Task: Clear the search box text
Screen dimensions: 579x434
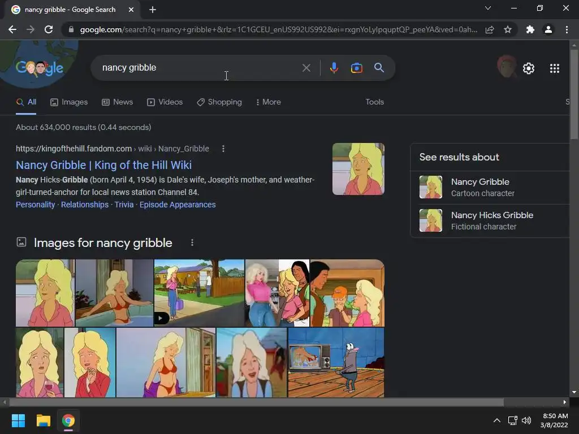Action: click(x=306, y=68)
